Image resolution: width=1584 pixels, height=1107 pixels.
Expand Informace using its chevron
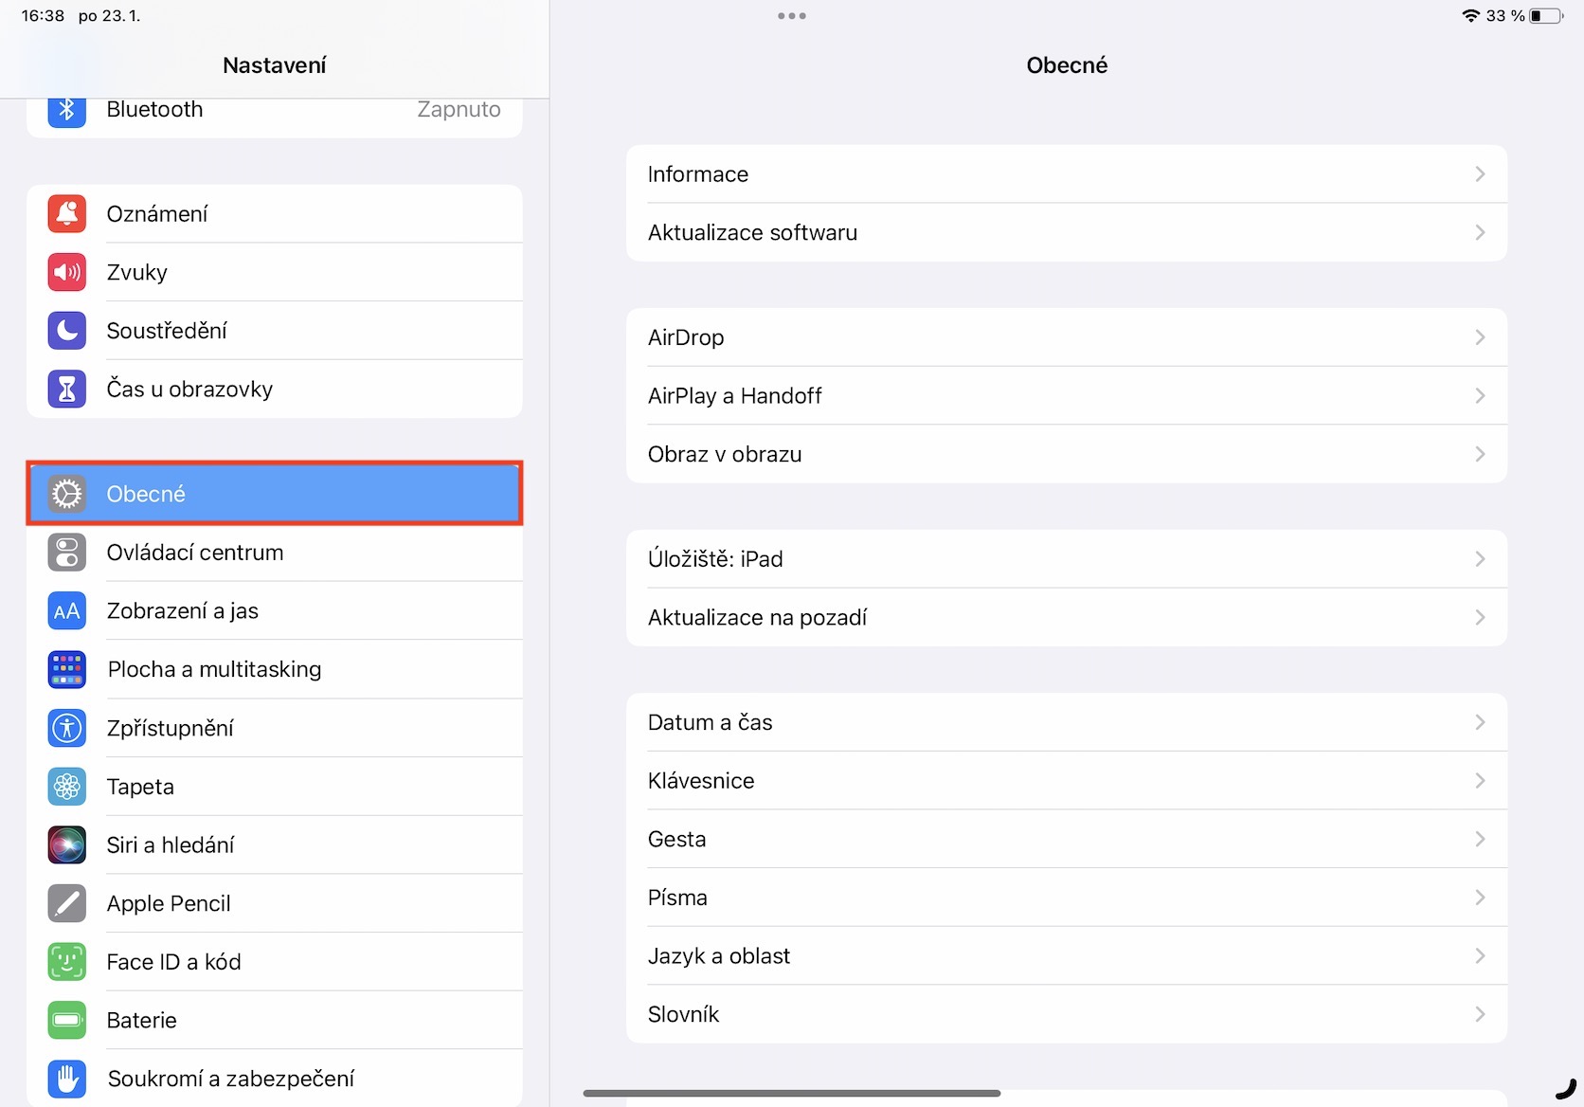click(x=1479, y=174)
